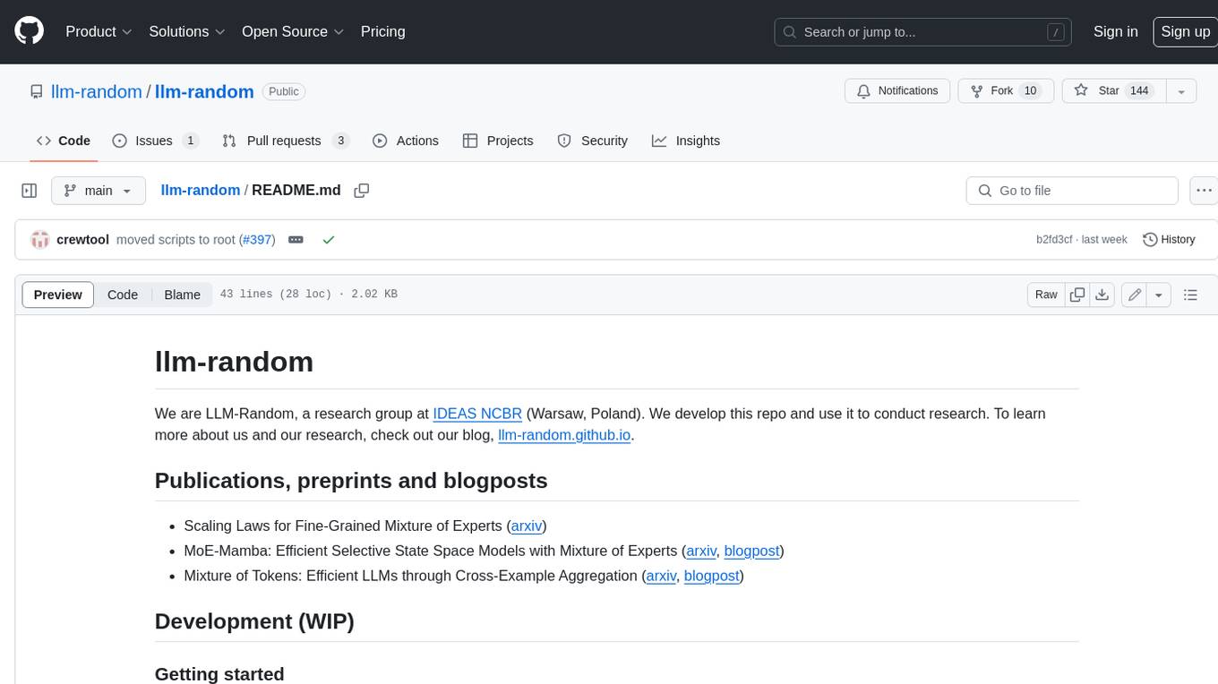Copy the README.md file path
The height and width of the screenshot is (684, 1218).
click(x=362, y=191)
